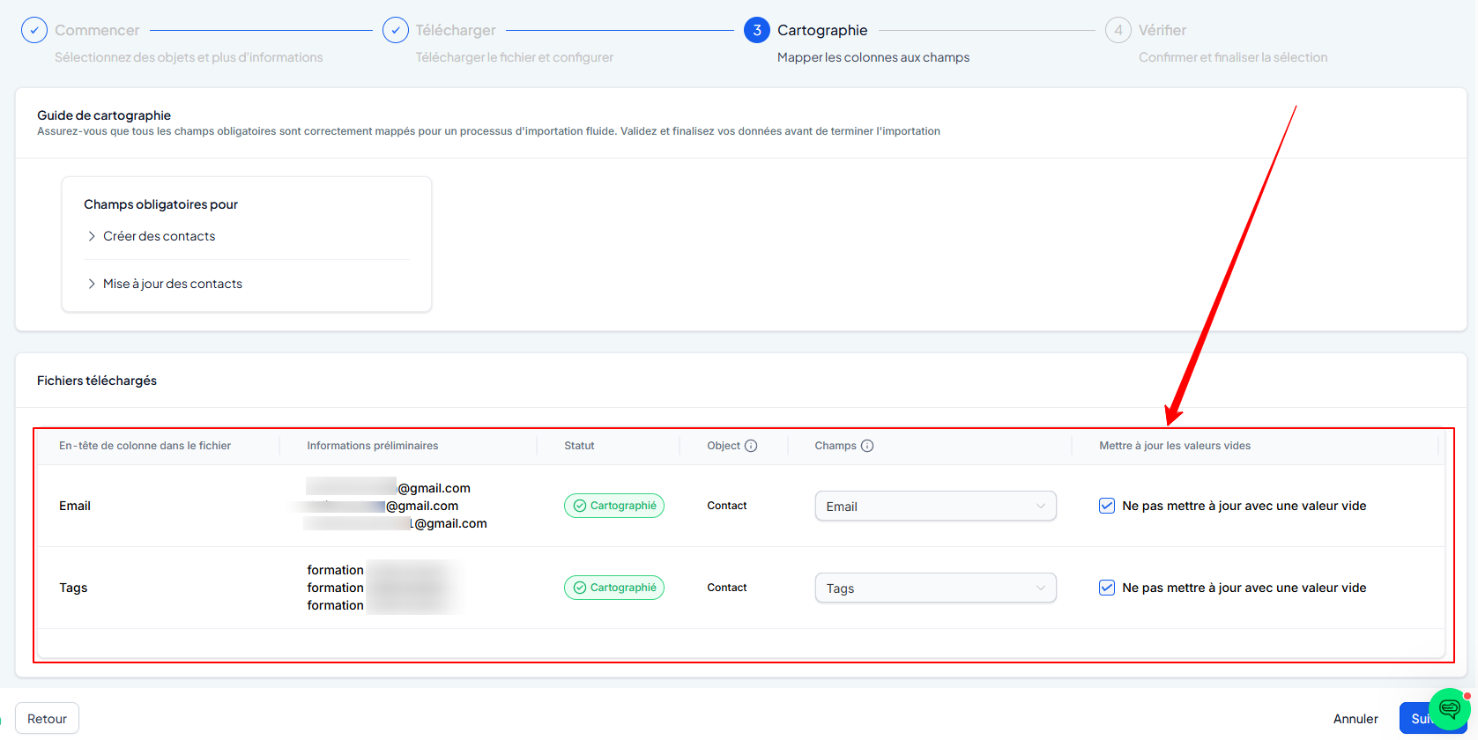Go to the Vérifier step
This screenshot has height=740, width=1478.
coord(1162,30)
